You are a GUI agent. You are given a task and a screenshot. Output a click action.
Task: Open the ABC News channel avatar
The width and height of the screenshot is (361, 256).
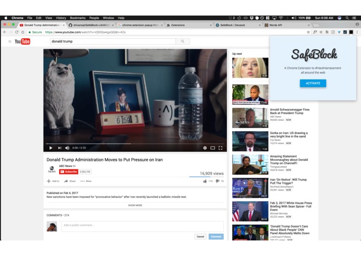52,169
